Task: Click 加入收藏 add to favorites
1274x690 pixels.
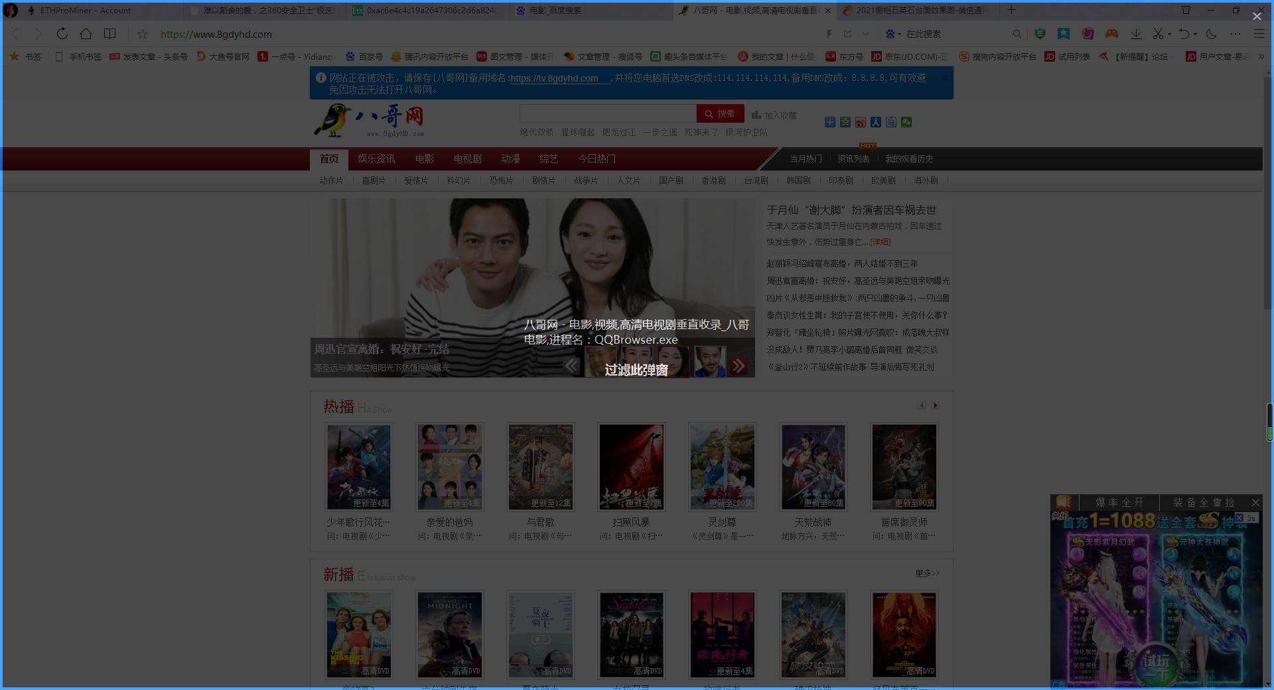Action: point(774,115)
